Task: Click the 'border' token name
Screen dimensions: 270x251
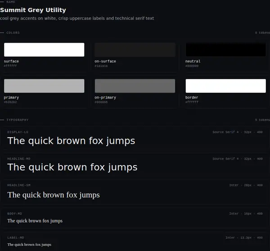Action: pyautogui.click(x=192, y=98)
